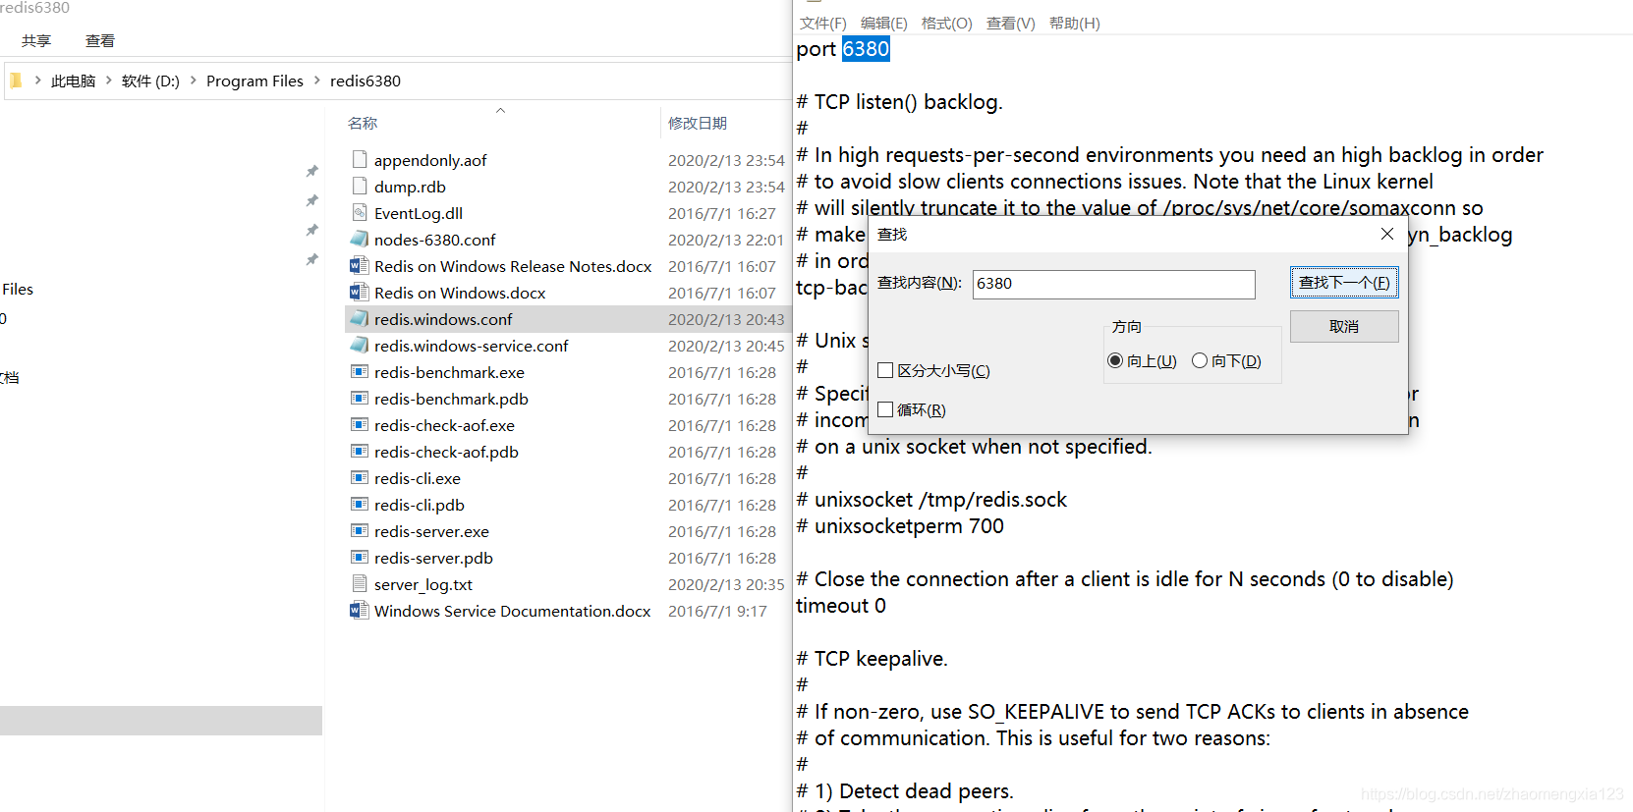Viewport: 1633px width, 812px height.
Task: Click the redis-server.pdb icon
Action: pyautogui.click(x=360, y=557)
